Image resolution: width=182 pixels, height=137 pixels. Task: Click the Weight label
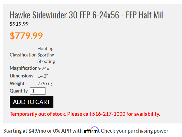[x=17, y=84]
